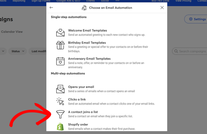
Task: Choose A contact joins a list automation
Action: (83, 112)
